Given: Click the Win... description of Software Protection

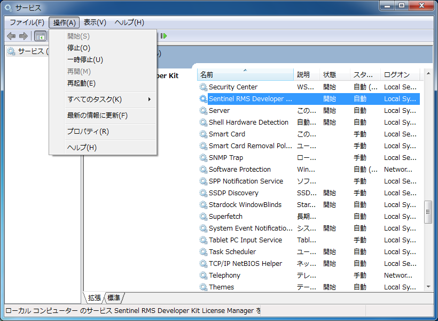Looking at the screenshot, I should tap(306, 169).
